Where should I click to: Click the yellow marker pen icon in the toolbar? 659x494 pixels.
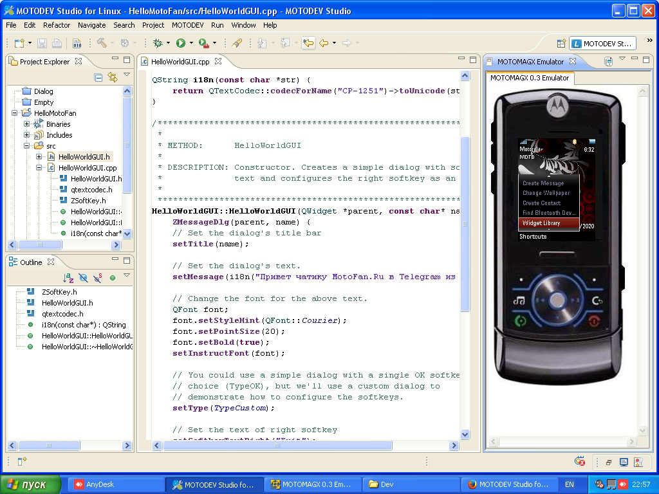237,43
